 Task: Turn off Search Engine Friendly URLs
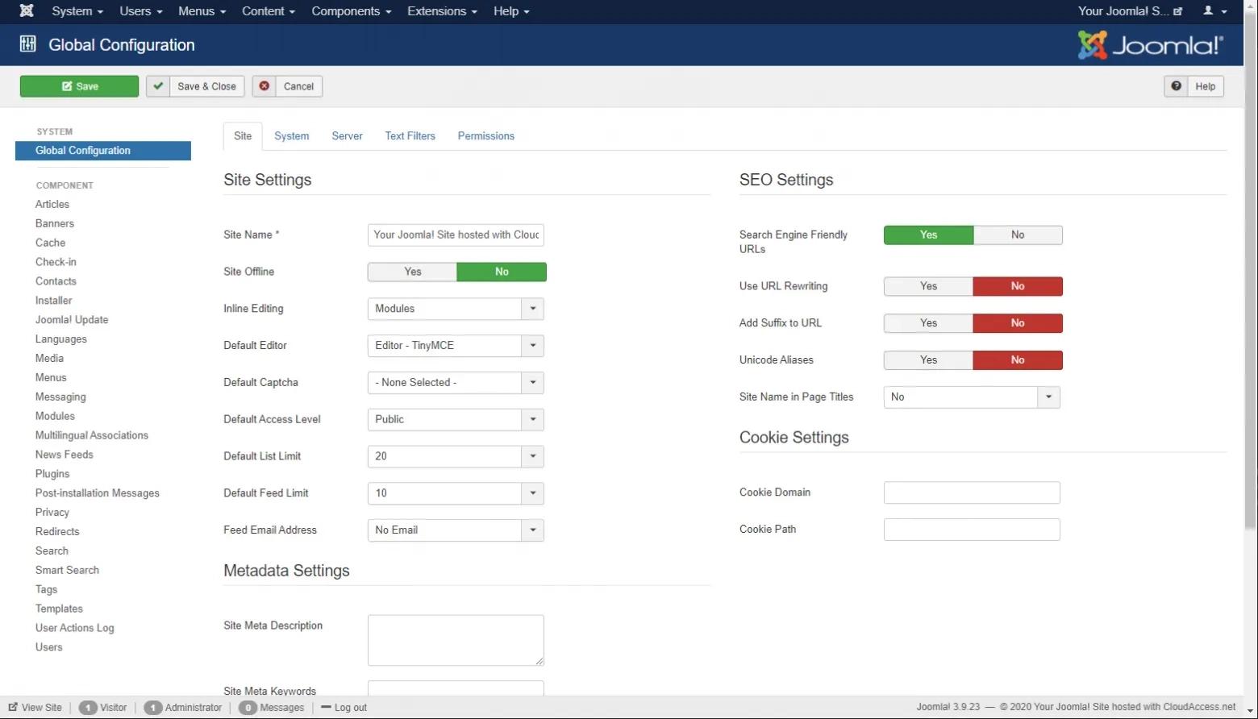[x=1017, y=235]
